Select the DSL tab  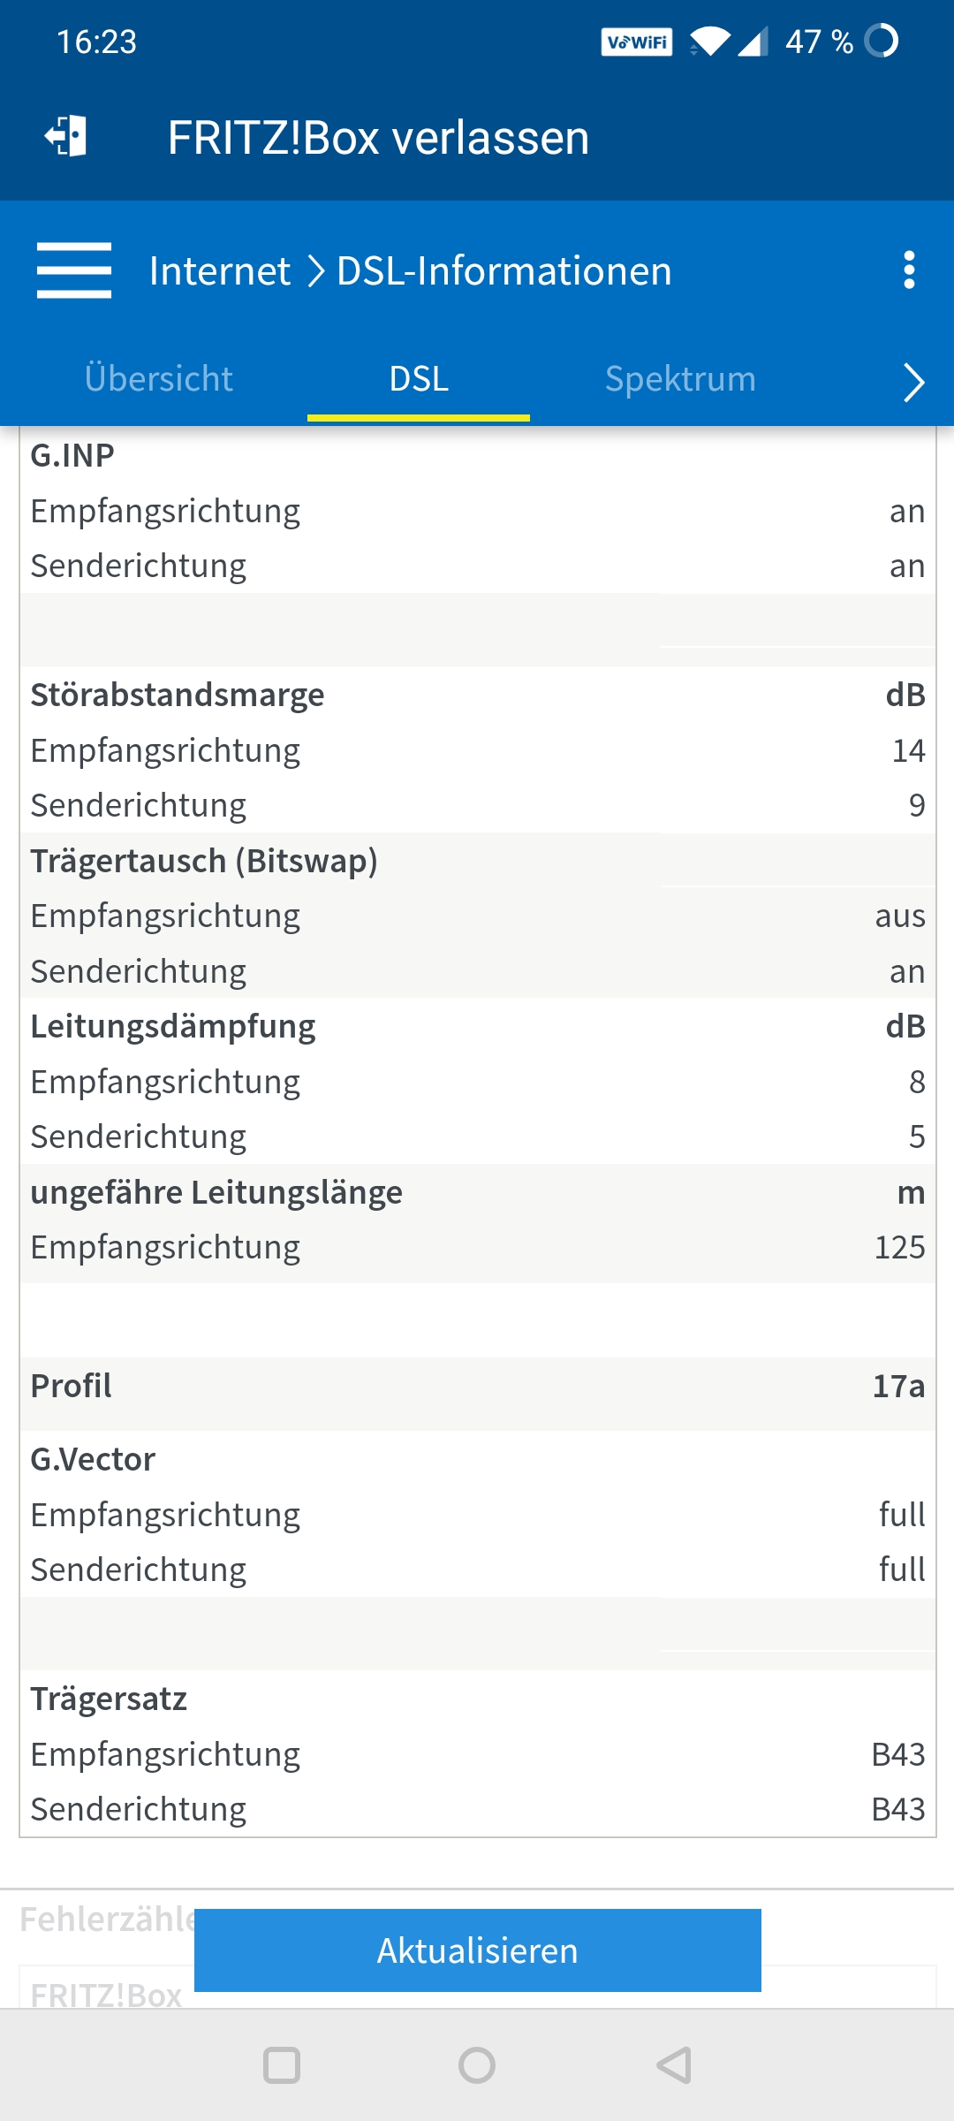[419, 380]
